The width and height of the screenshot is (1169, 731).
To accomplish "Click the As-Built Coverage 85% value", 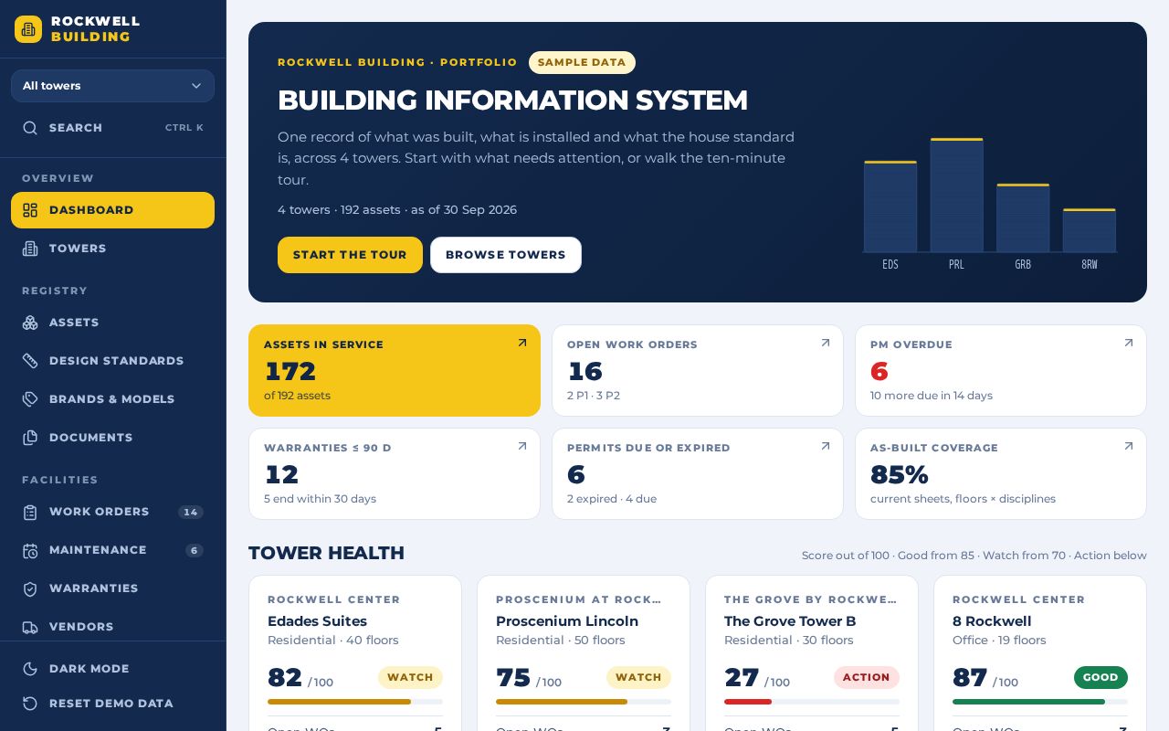I will [x=900, y=475].
